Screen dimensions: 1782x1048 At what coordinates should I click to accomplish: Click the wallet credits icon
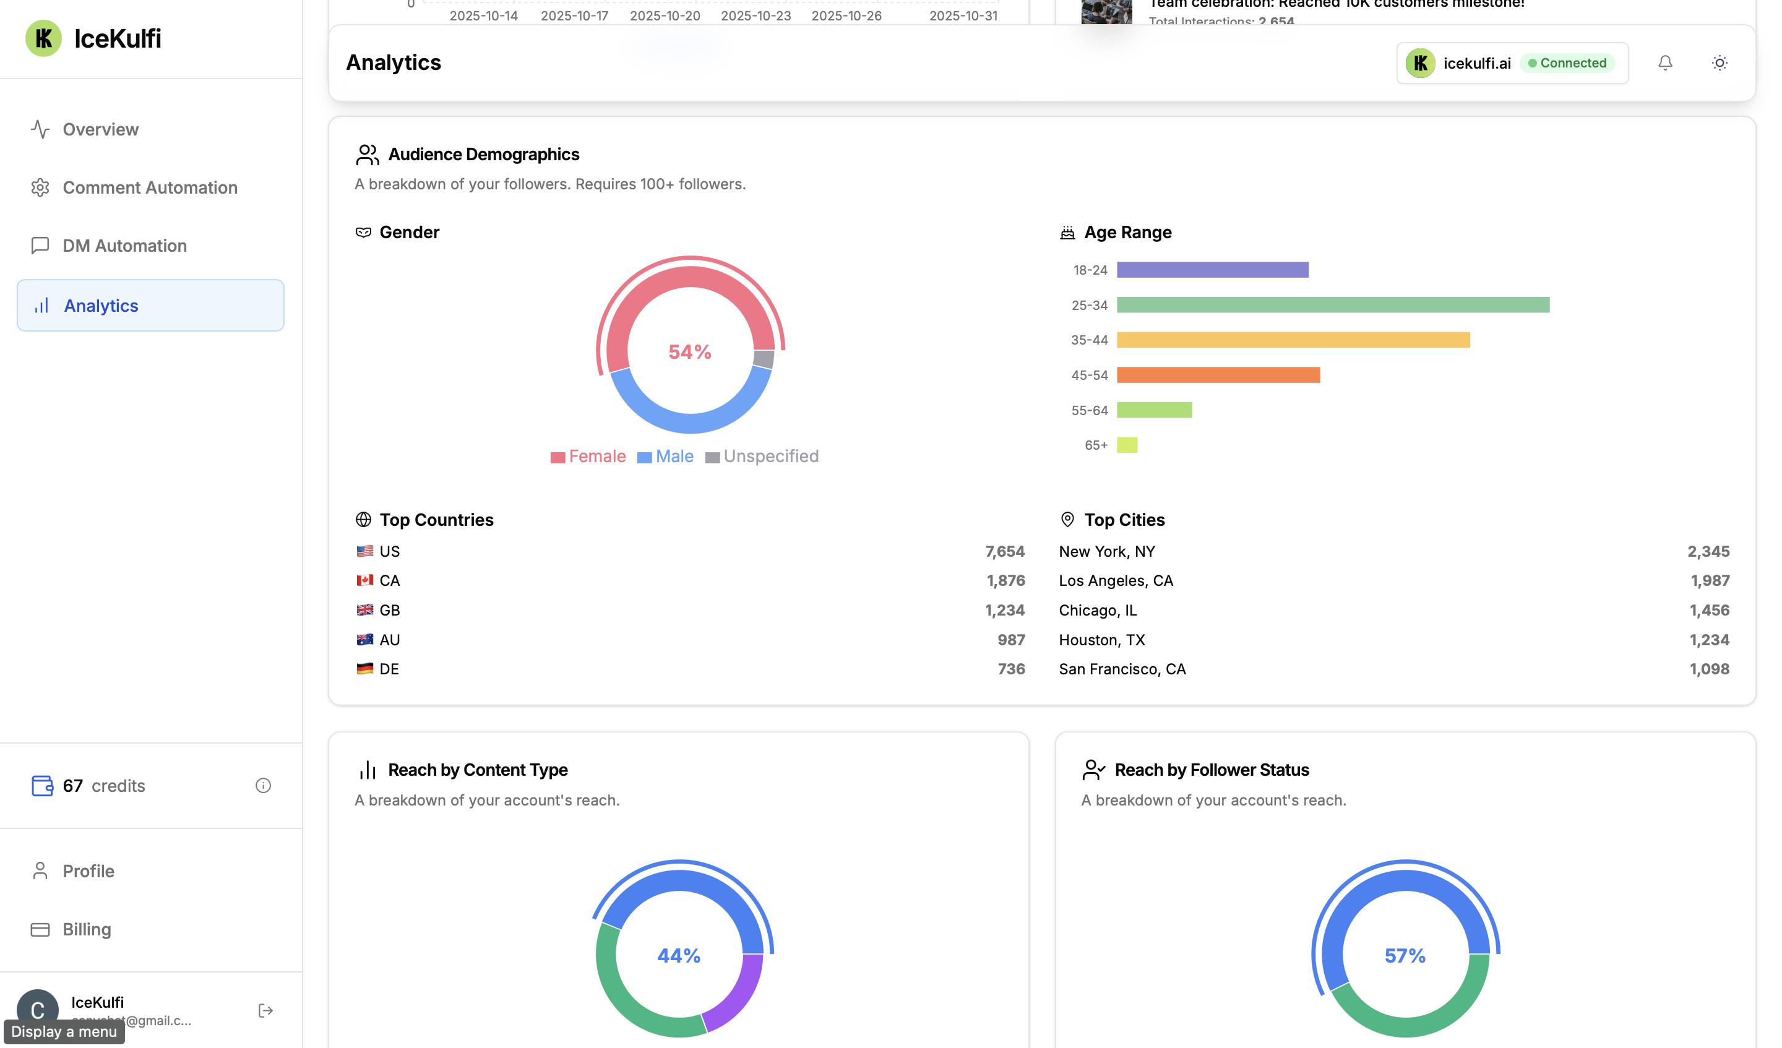[x=43, y=785]
